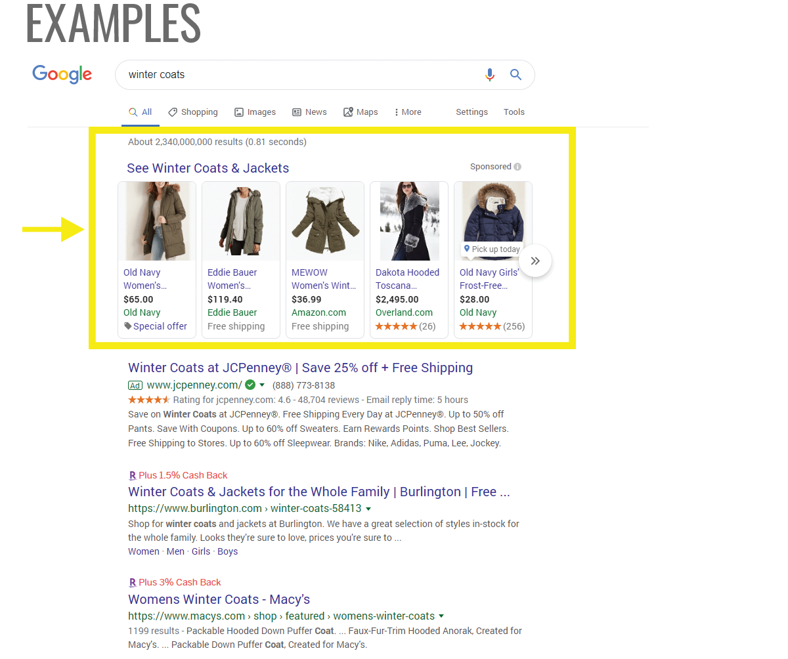Click JCPenney phone number (888) 773-8138
This screenshot has width=788, height=659.
(x=303, y=385)
